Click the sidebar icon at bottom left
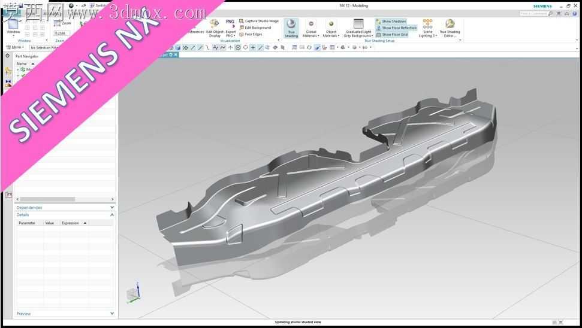582x328 pixels. pyautogui.click(x=8, y=195)
